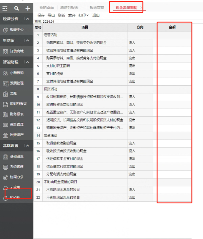Open 基础设置 gear icon item

pyautogui.click(x=6, y=157)
